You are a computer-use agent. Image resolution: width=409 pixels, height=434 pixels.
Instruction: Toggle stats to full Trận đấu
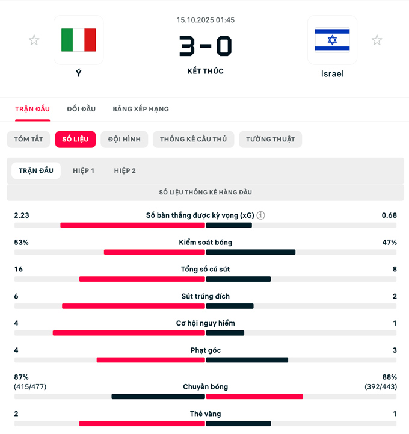(x=36, y=170)
